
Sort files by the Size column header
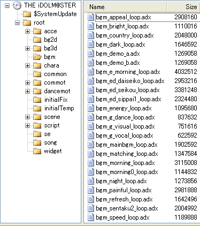[183, 7]
